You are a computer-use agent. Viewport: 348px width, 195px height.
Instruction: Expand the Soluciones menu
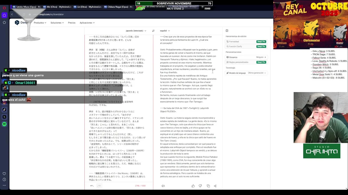57,23
